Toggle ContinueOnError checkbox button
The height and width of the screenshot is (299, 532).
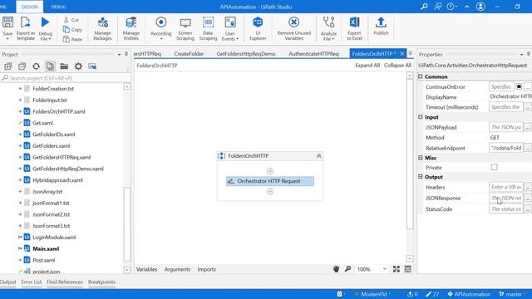(x=519, y=86)
